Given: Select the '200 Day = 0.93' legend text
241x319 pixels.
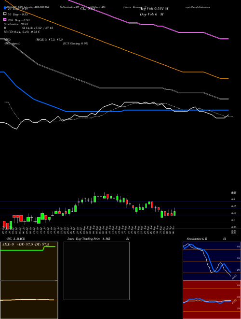Looking at the screenshot, I should click(19, 20).
